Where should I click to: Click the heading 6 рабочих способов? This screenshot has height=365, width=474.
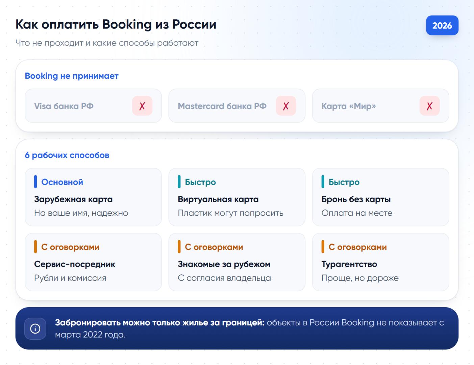tap(67, 155)
